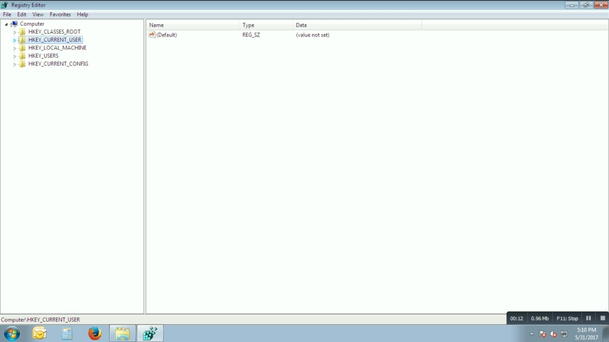Click the HKEY_USERS folder icon
Image resolution: width=609 pixels, height=342 pixels.
click(x=22, y=56)
